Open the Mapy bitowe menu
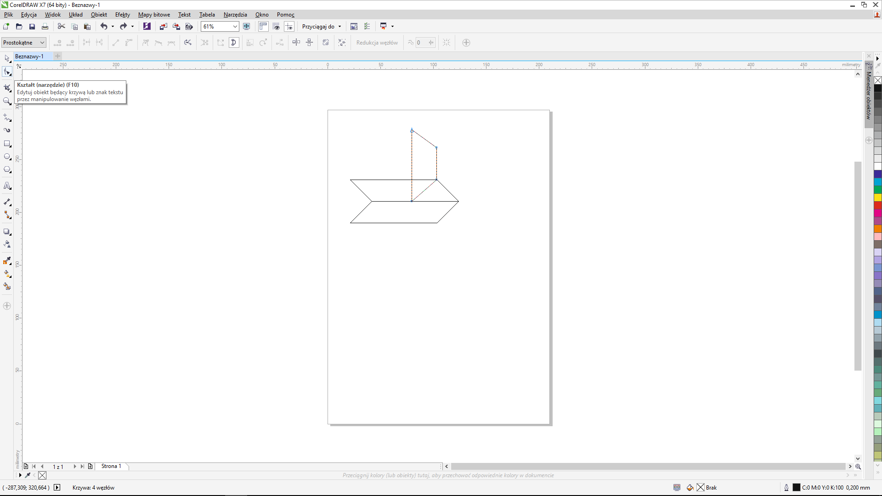The image size is (882, 496). point(154,15)
